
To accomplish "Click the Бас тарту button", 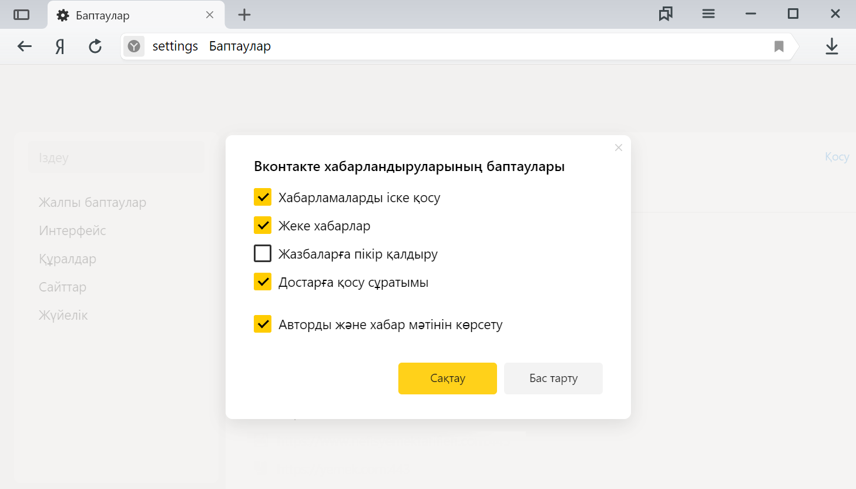I will pos(553,379).
